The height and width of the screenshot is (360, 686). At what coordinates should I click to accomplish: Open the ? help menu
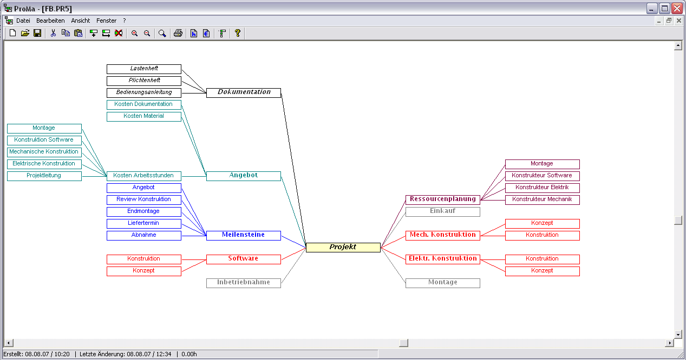pyautogui.click(x=125, y=21)
